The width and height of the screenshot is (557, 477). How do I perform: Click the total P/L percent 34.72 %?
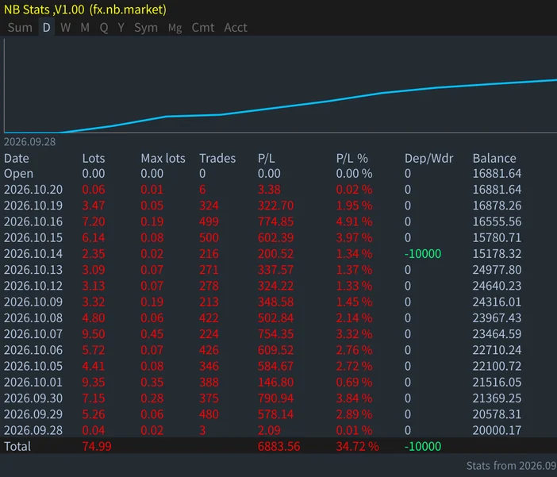click(357, 446)
